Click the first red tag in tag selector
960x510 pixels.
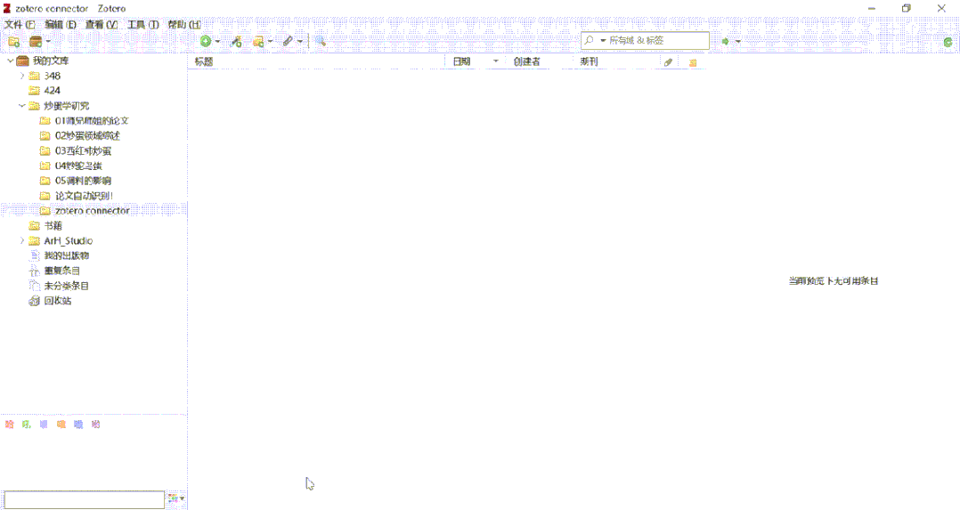(9, 425)
